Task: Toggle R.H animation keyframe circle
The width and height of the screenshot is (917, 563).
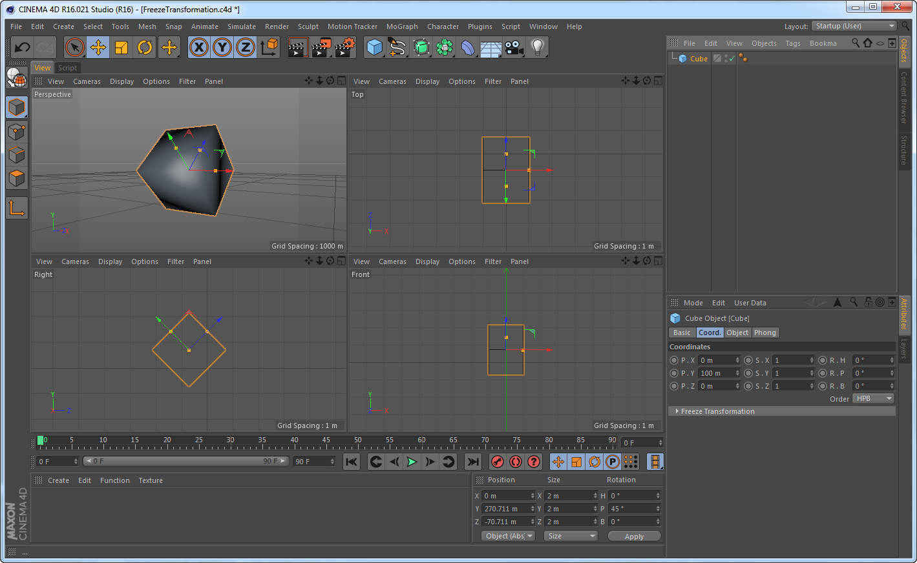Action: pos(823,360)
